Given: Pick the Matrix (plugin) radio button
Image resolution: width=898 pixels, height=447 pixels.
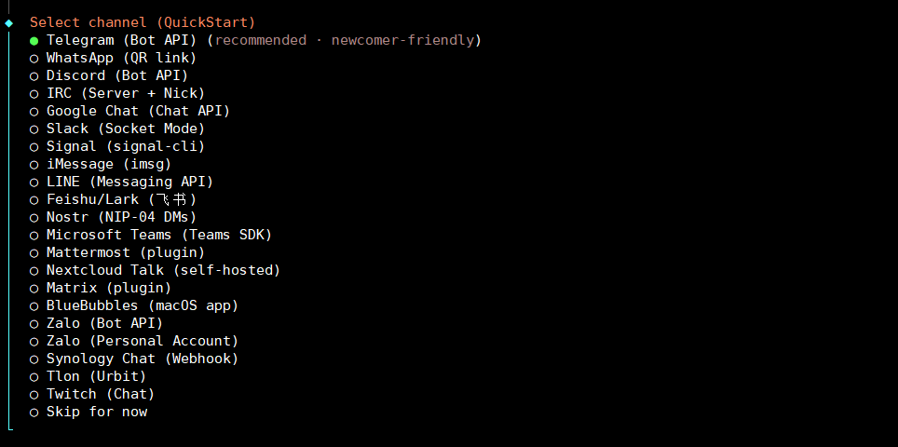Looking at the screenshot, I should point(34,288).
